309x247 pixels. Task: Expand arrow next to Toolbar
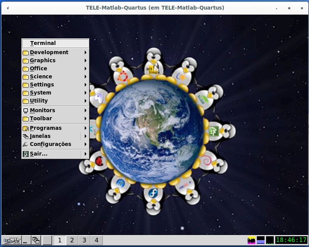tap(85, 118)
